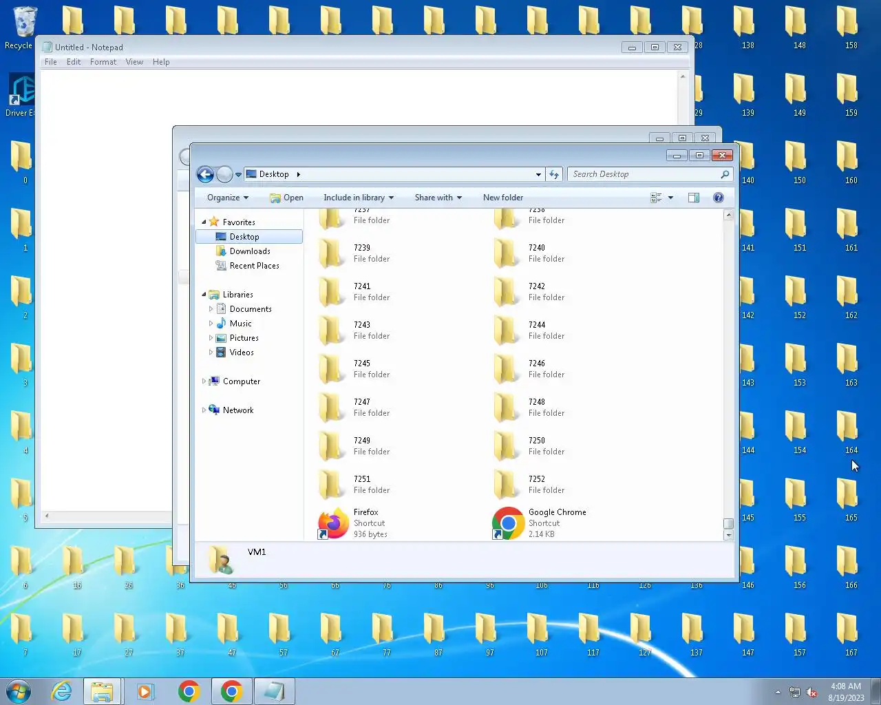Expand the Network tree node
This screenshot has width=881, height=705.
tap(204, 410)
